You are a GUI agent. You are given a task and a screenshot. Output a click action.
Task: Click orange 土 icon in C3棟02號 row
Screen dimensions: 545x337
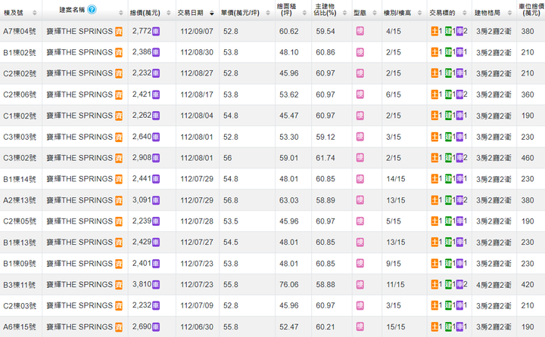click(434, 158)
